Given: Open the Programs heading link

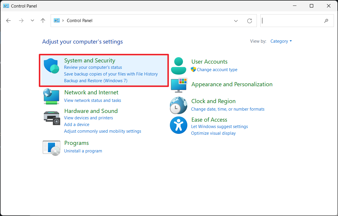Looking at the screenshot, I should (77, 143).
